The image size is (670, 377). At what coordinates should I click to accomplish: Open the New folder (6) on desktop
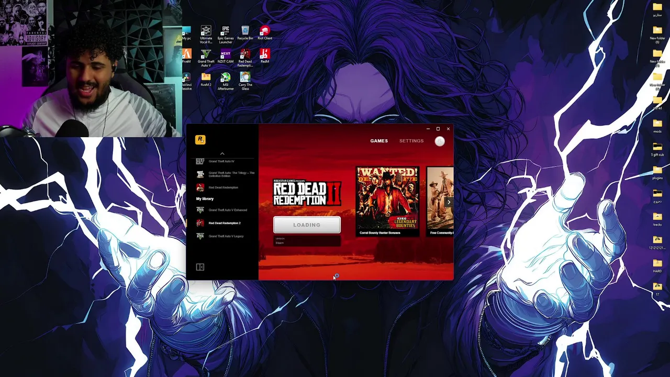pyautogui.click(x=657, y=35)
